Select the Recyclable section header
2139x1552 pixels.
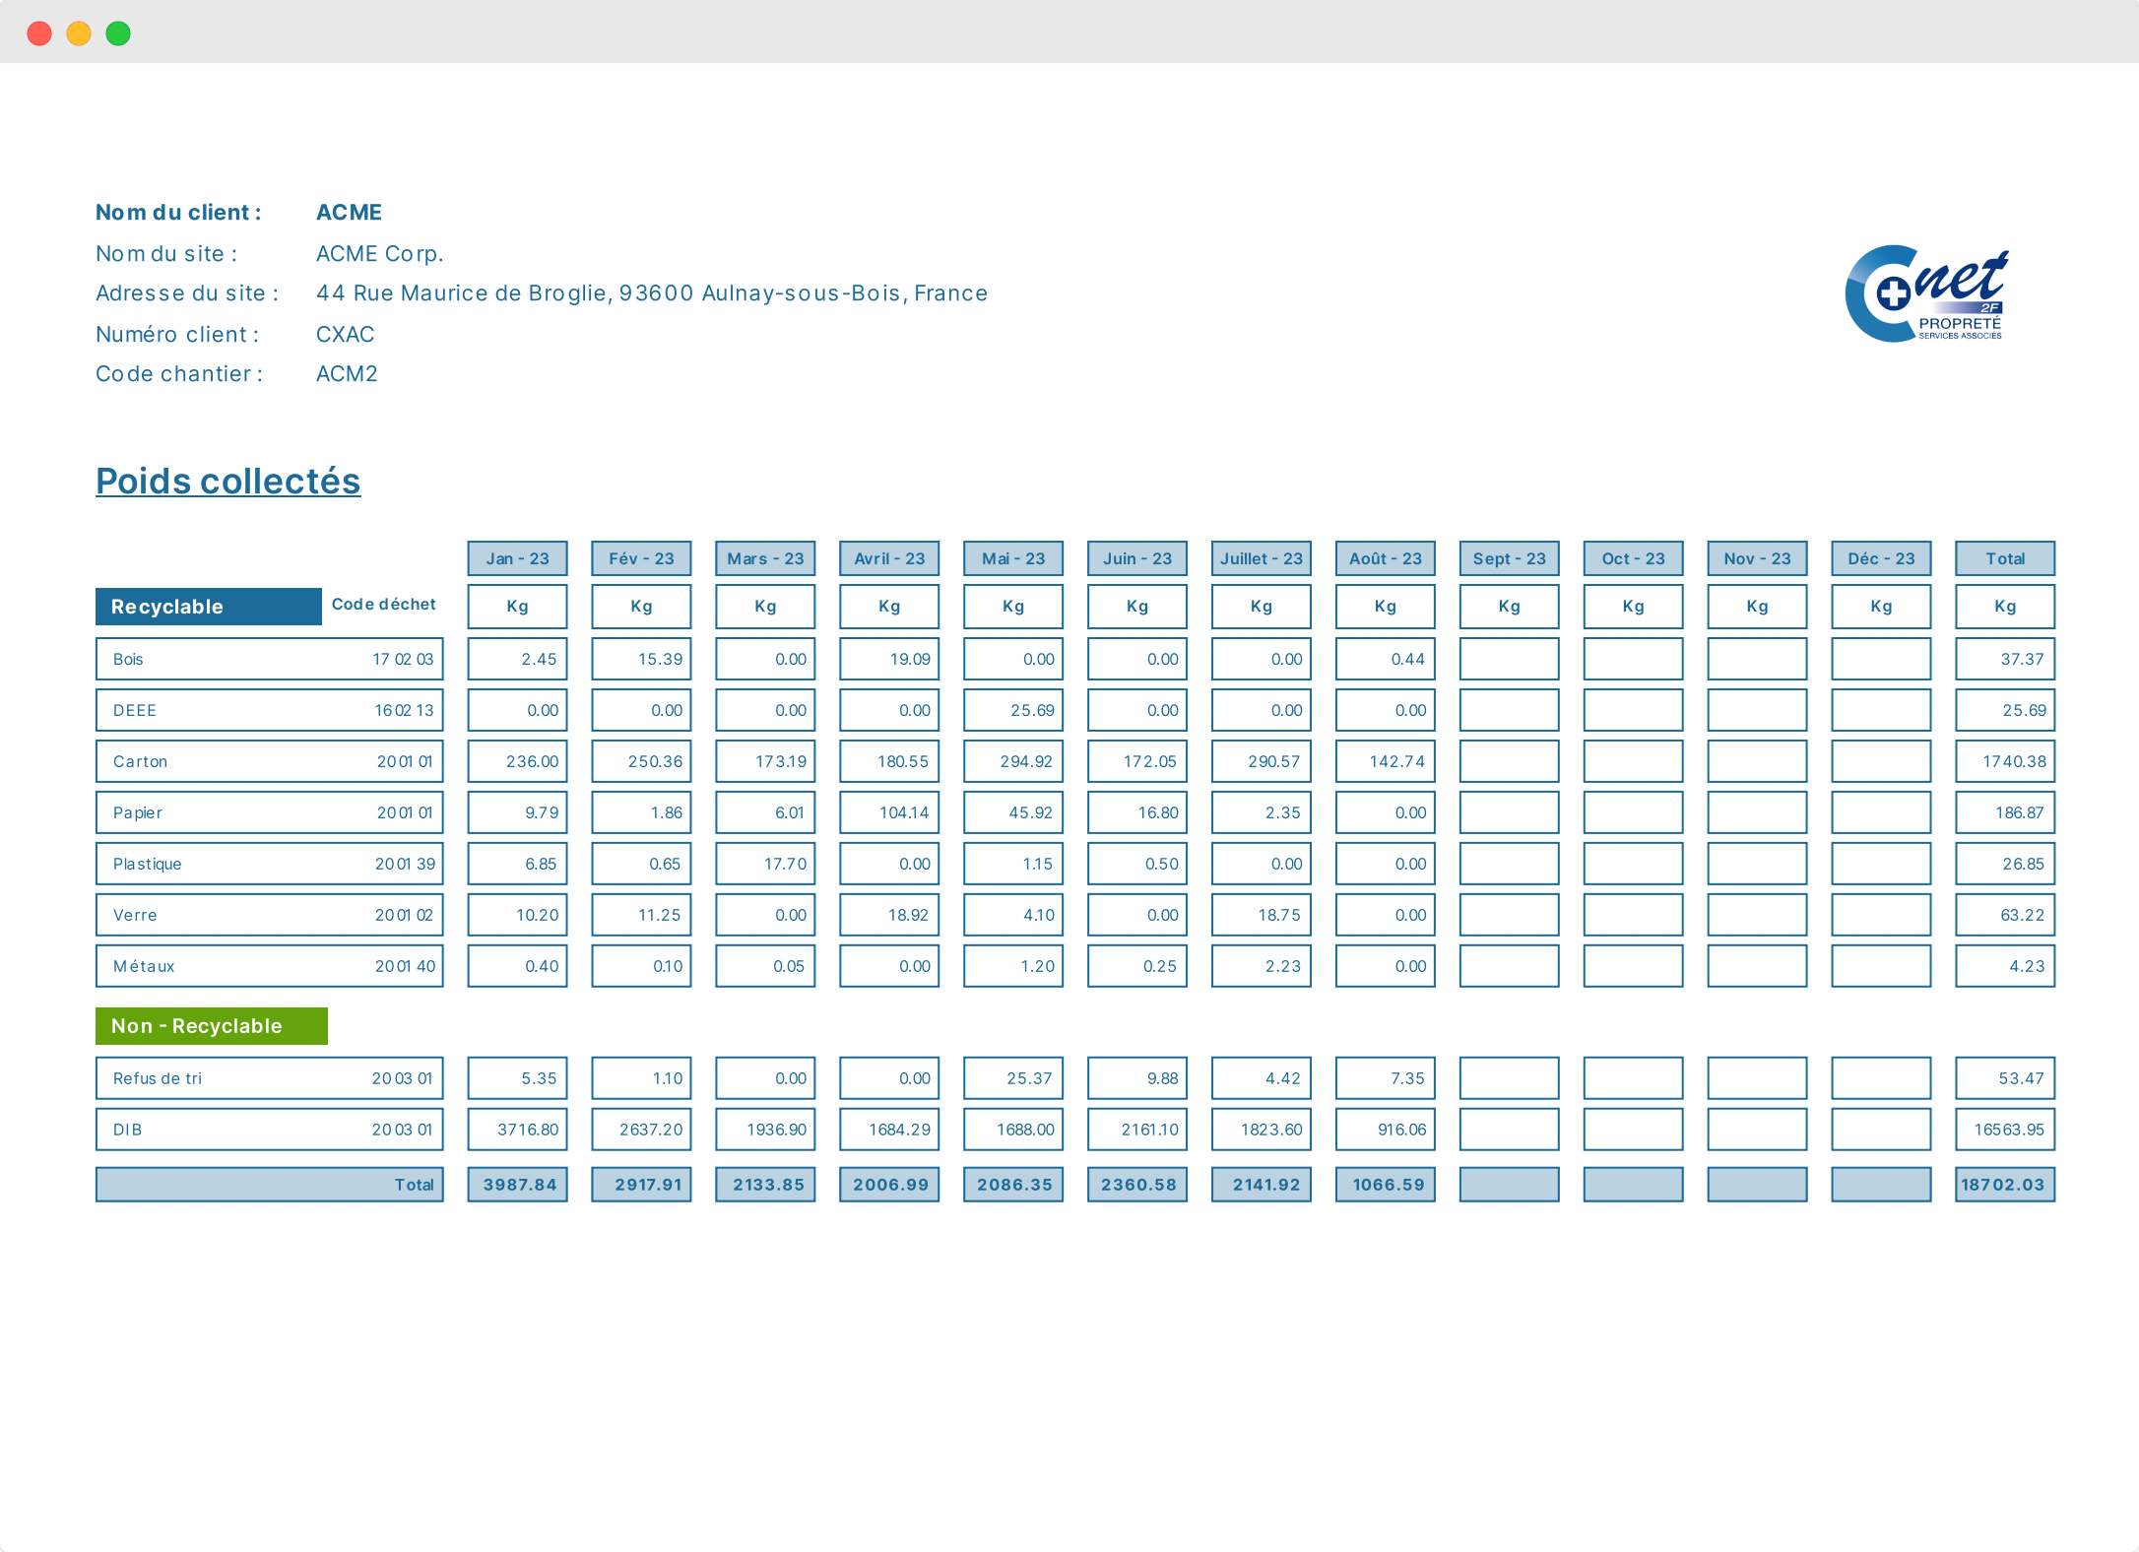[208, 607]
